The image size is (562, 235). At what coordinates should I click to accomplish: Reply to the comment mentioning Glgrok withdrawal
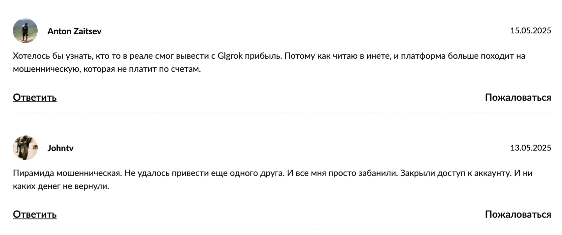click(34, 98)
